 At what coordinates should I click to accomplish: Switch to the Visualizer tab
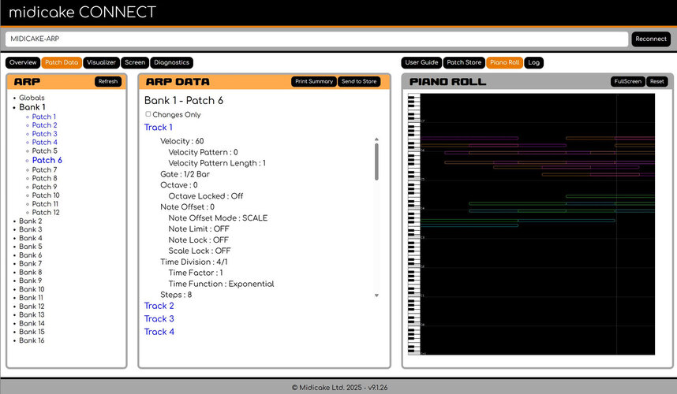101,62
